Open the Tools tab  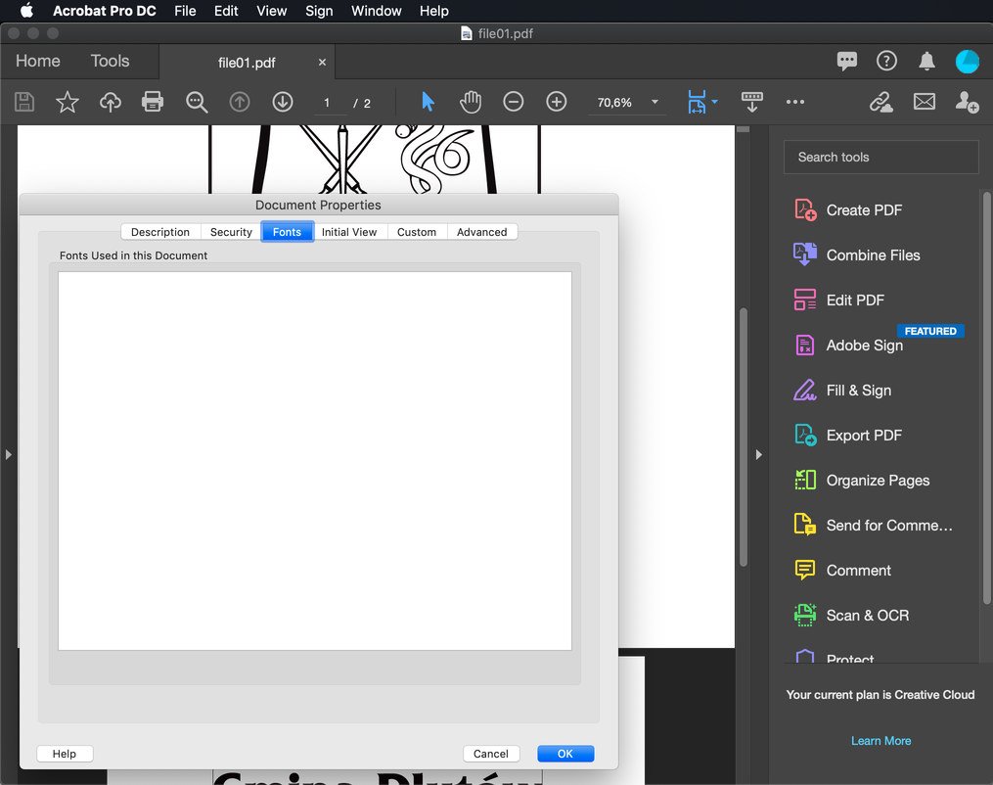(110, 61)
